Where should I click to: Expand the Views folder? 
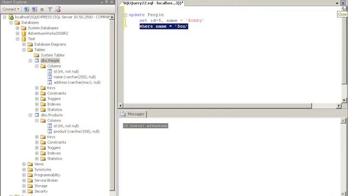point(24,164)
